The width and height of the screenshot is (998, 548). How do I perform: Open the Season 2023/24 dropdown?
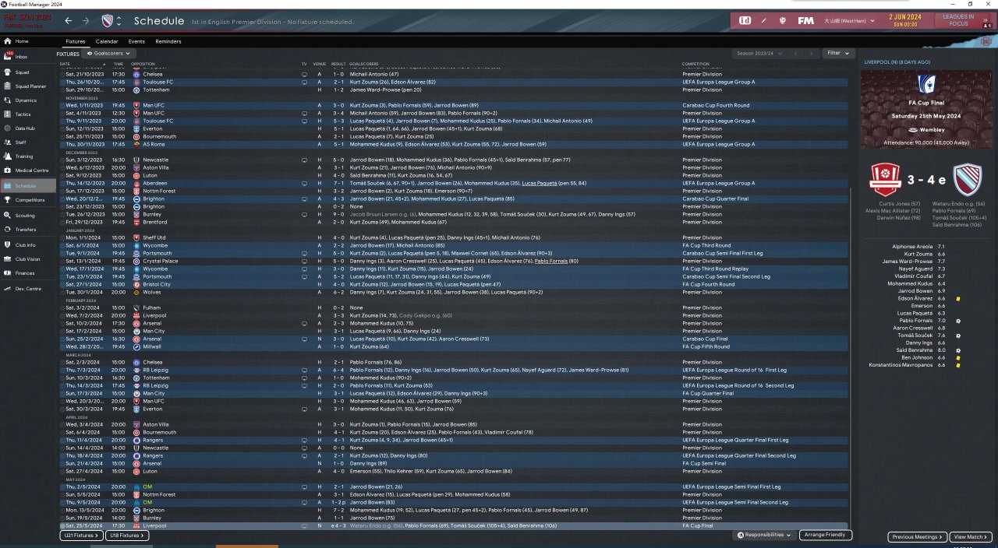[x=760, y=54]
